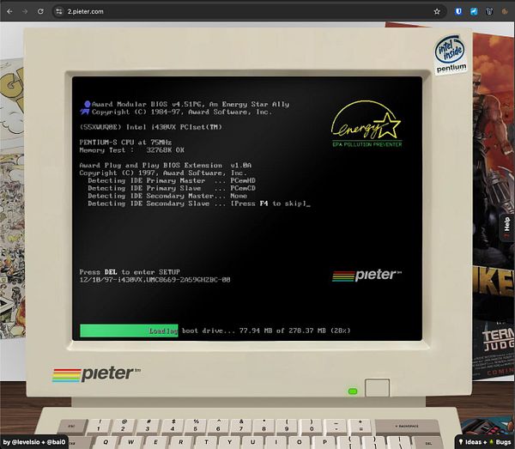
Task: Click the DEL key on the keyboard
Action: [x=428, y=443]
